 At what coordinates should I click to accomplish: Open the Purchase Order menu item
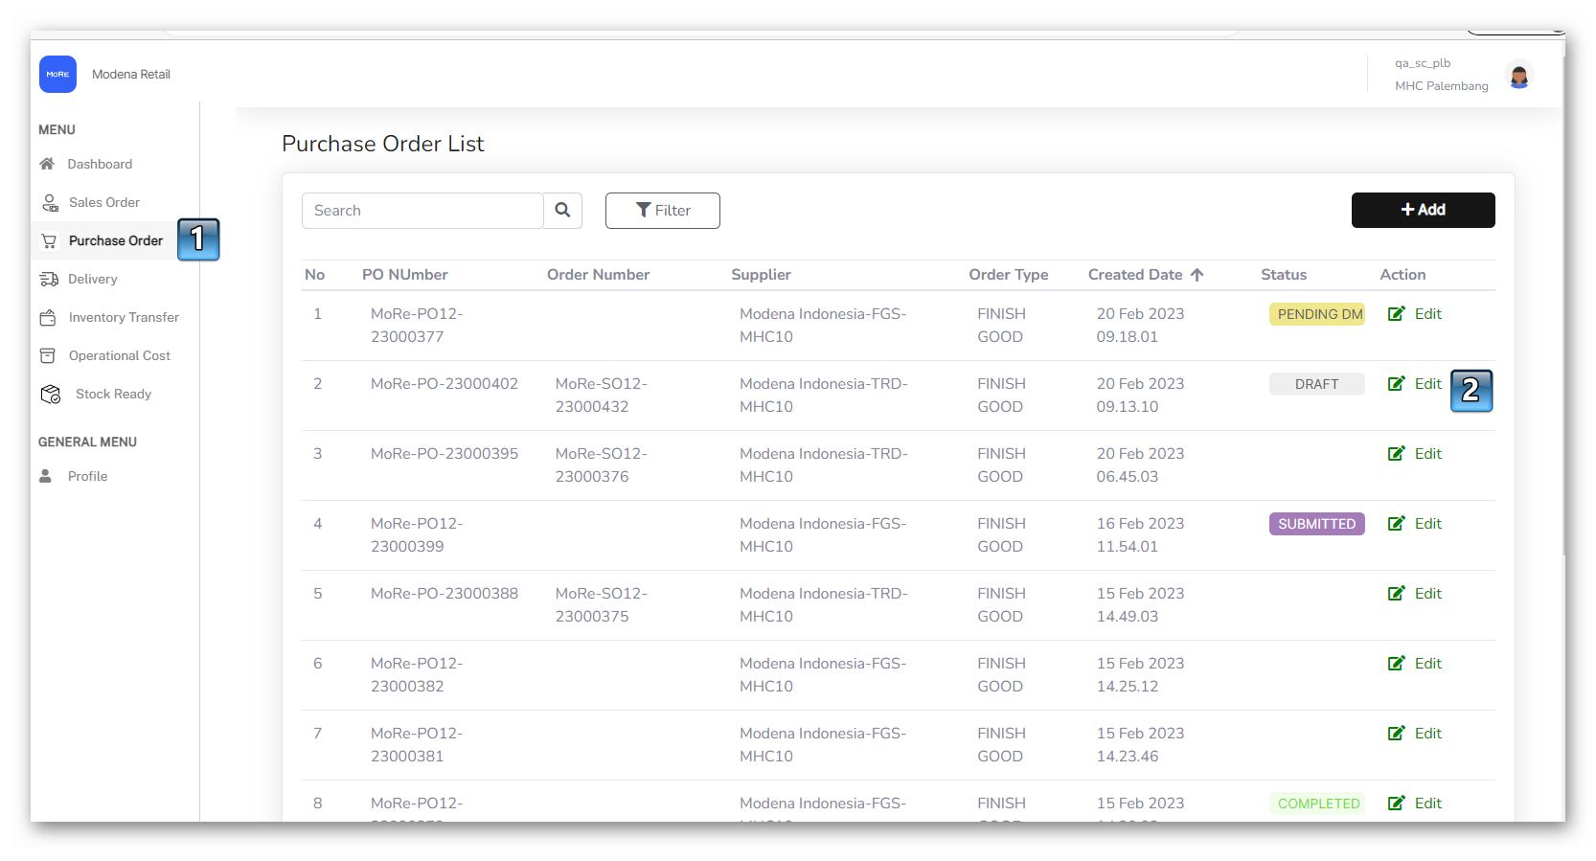point(115,240)
